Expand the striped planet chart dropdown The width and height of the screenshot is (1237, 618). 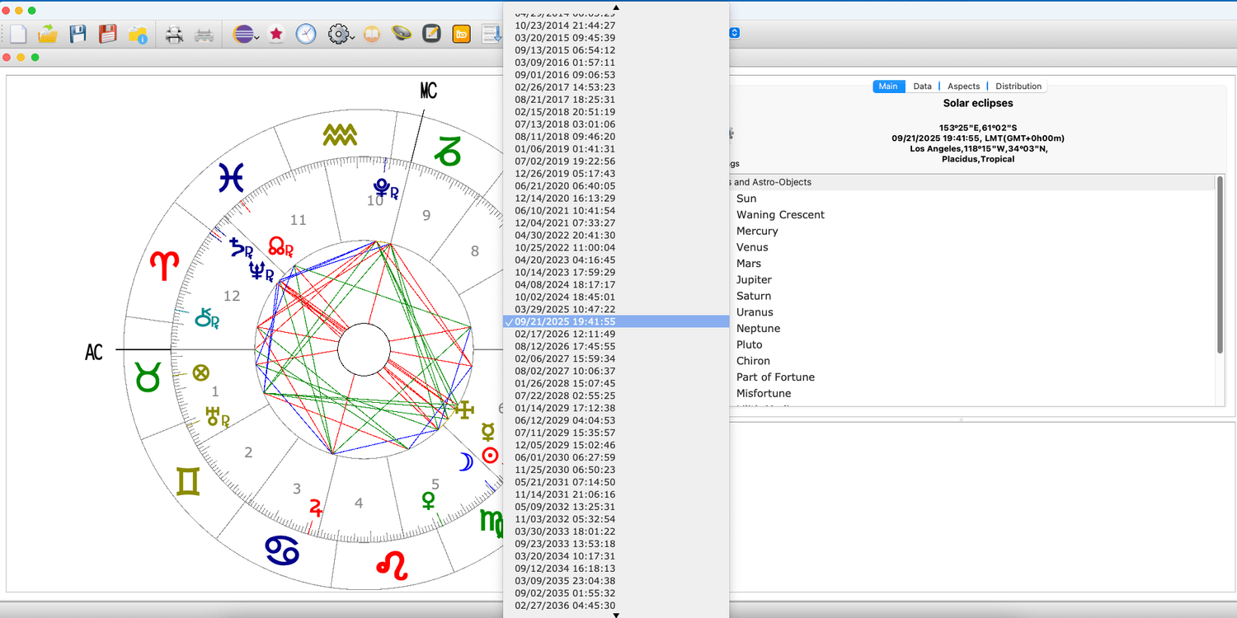click(x=256, y=37)
